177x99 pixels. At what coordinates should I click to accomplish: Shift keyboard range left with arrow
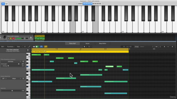(x=77, y=4)
